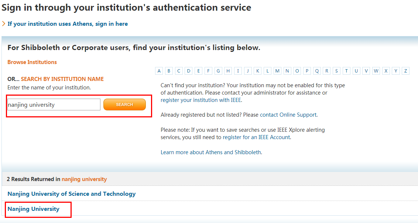This screenshot has width=418, height=223.
Task: Select letter A in alphabet index
Action: tap(159, 71)
